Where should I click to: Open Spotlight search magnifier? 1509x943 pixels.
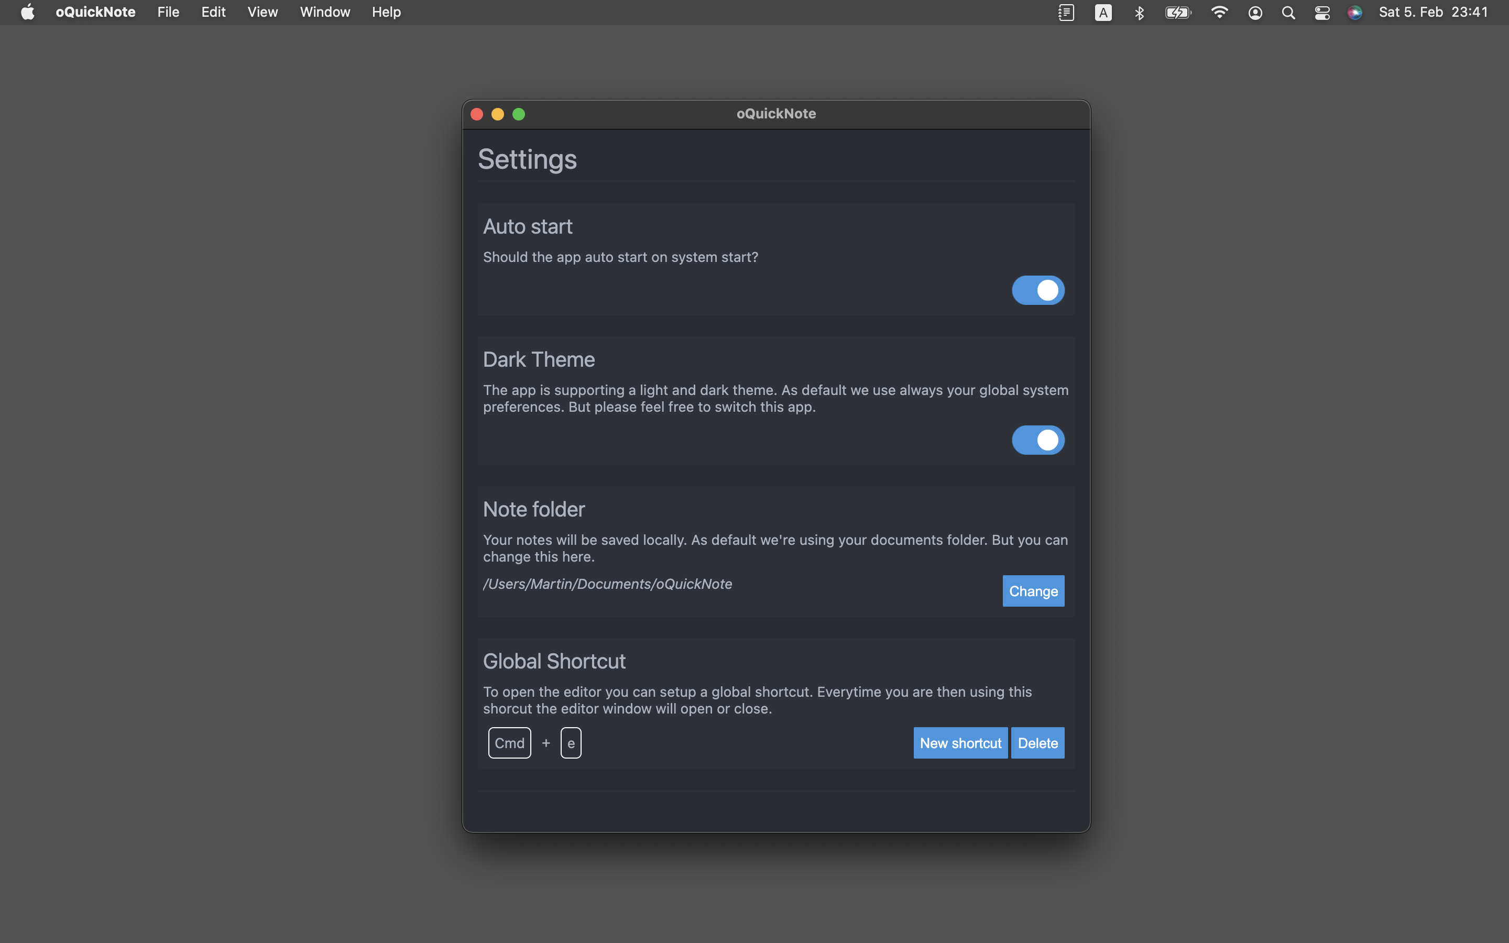tap(1288, 13)
